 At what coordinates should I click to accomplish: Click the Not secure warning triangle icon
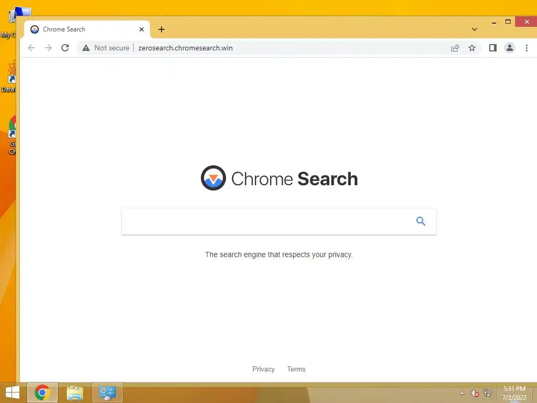pos(86,48)
